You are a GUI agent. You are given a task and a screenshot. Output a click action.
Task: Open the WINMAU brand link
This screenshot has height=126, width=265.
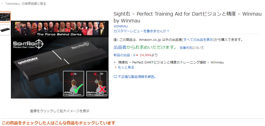(121, 26)
